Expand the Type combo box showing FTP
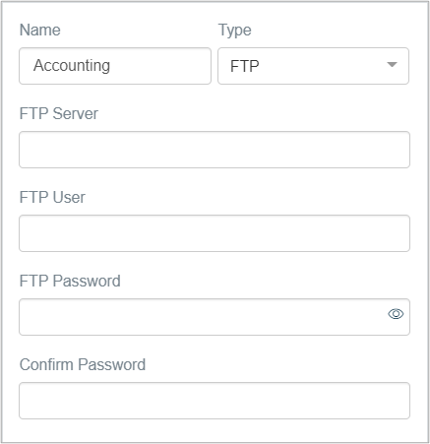 (x=313, y=66)
